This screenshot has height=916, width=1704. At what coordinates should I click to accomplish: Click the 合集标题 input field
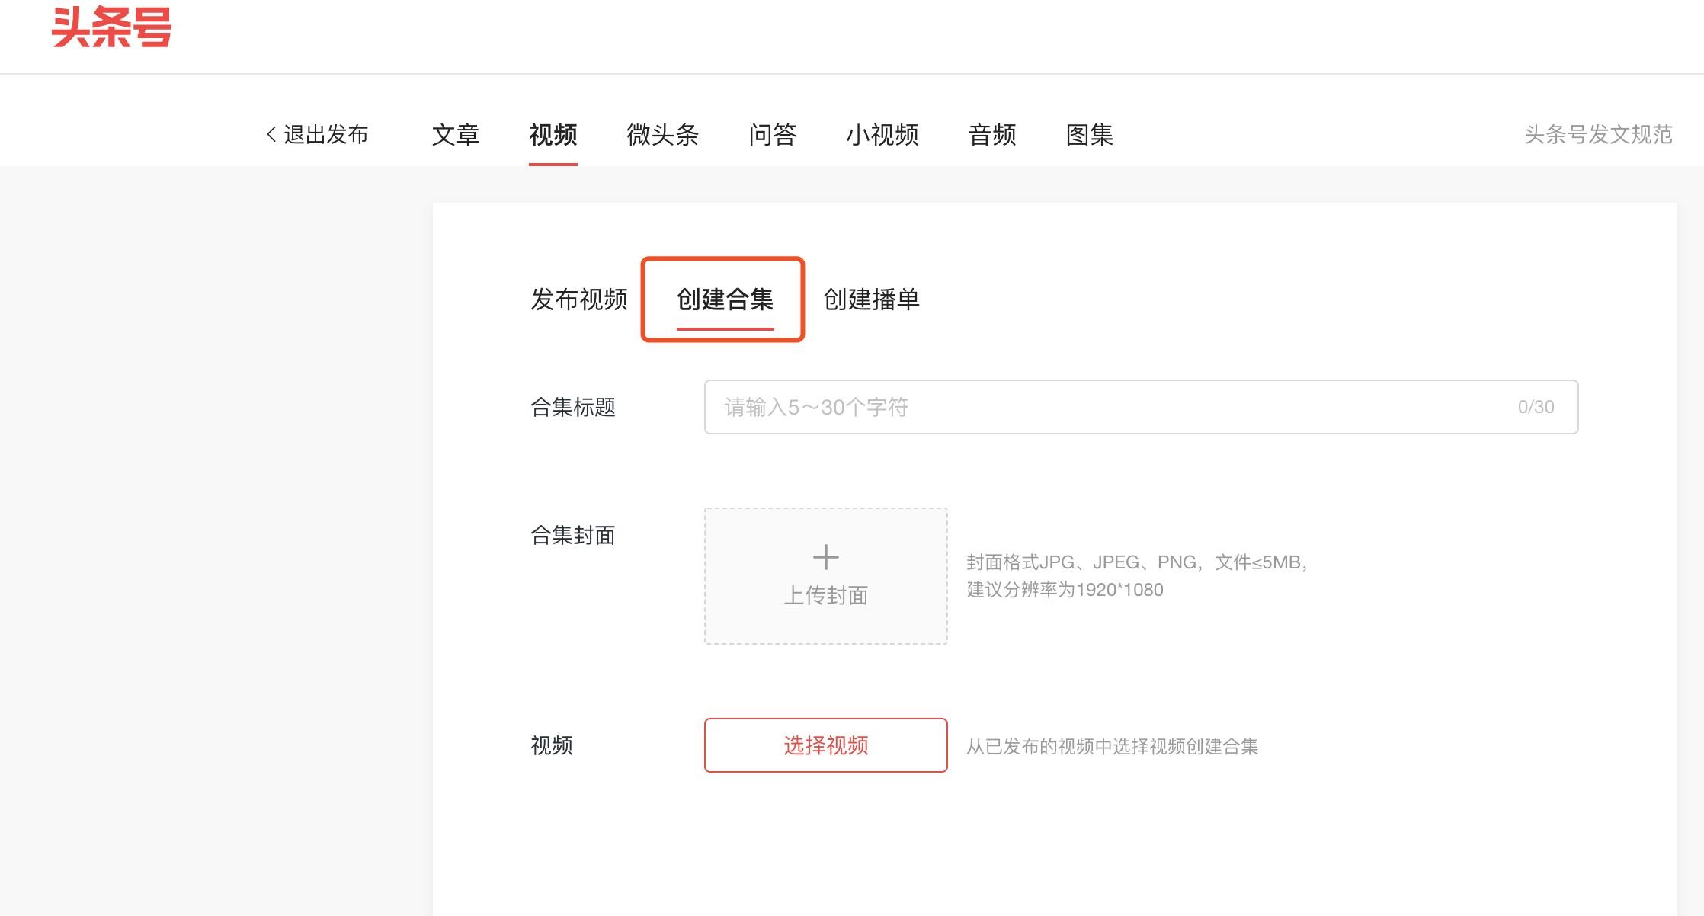[x=1105, y=407]
